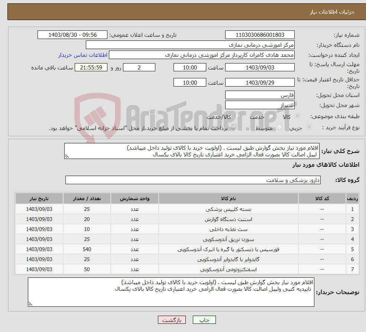This screenshot has width=366, height=332.
Task: Click quantity cell 50 in row 7
Action: pos(87,269)
